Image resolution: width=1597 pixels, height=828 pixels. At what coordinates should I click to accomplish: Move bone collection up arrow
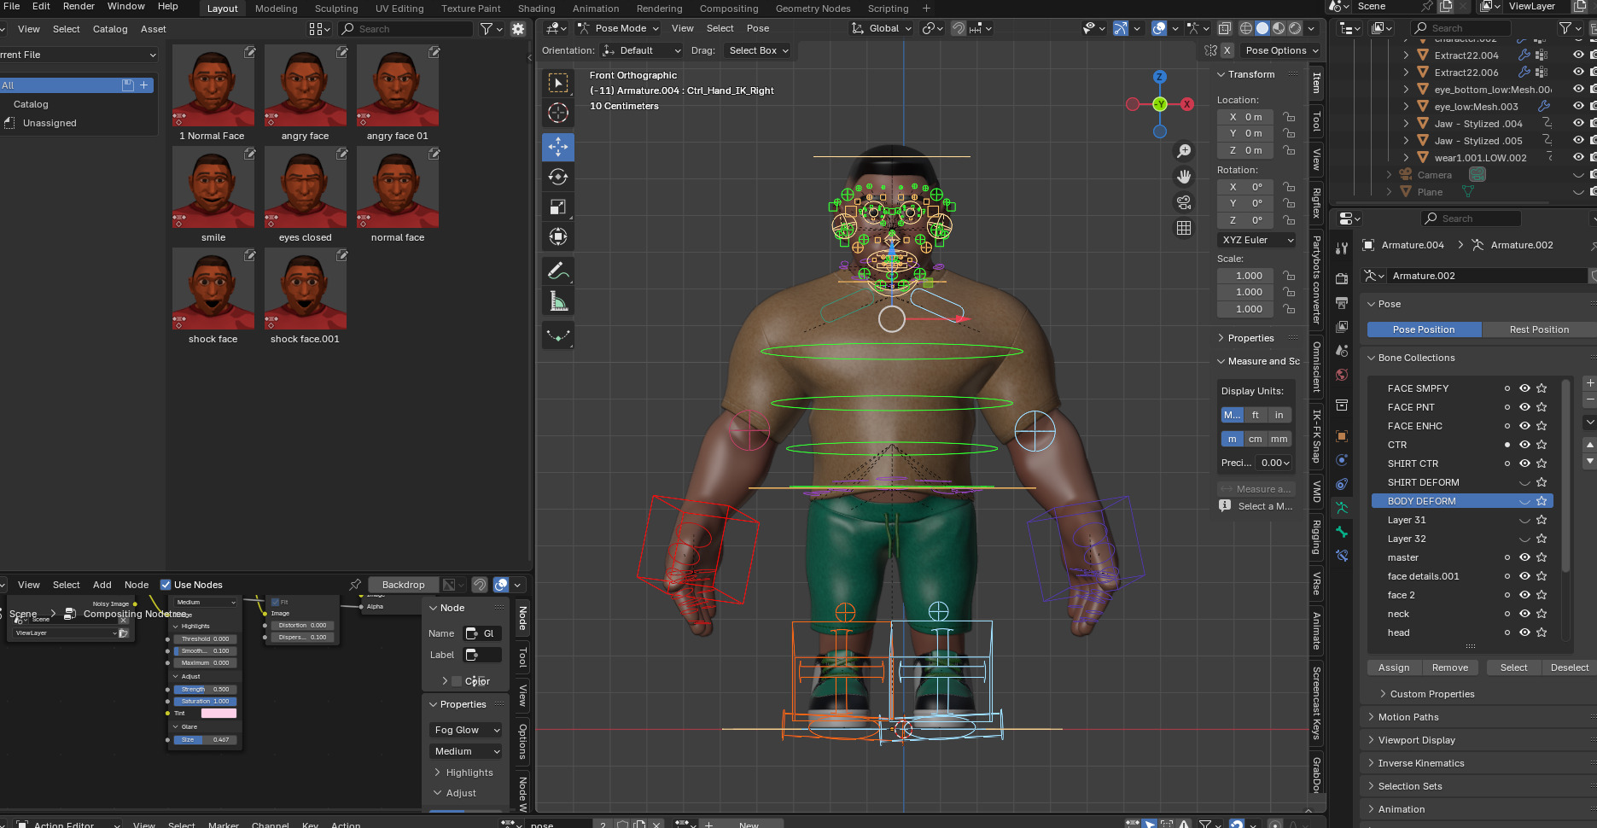click(x=1589, y=446)
